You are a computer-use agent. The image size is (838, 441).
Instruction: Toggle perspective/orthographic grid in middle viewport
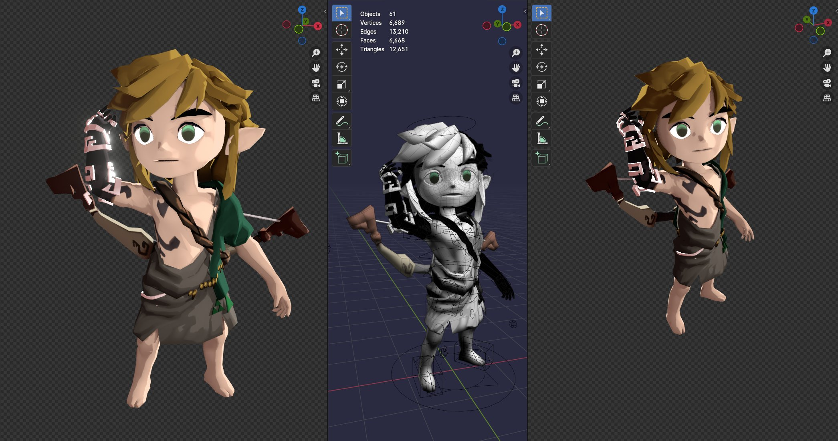pyautogui.click(x=516, y=98)
